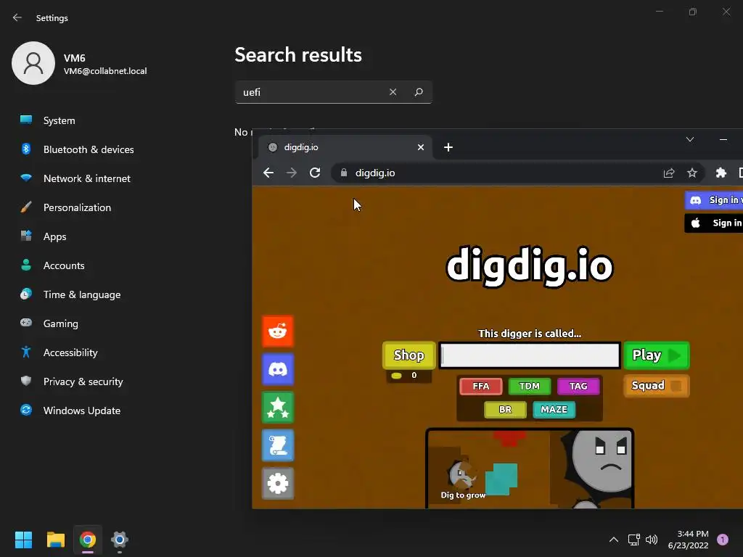Open the clock and date flyout
Screen dimensions: 743x557
[x=688, y=540]
